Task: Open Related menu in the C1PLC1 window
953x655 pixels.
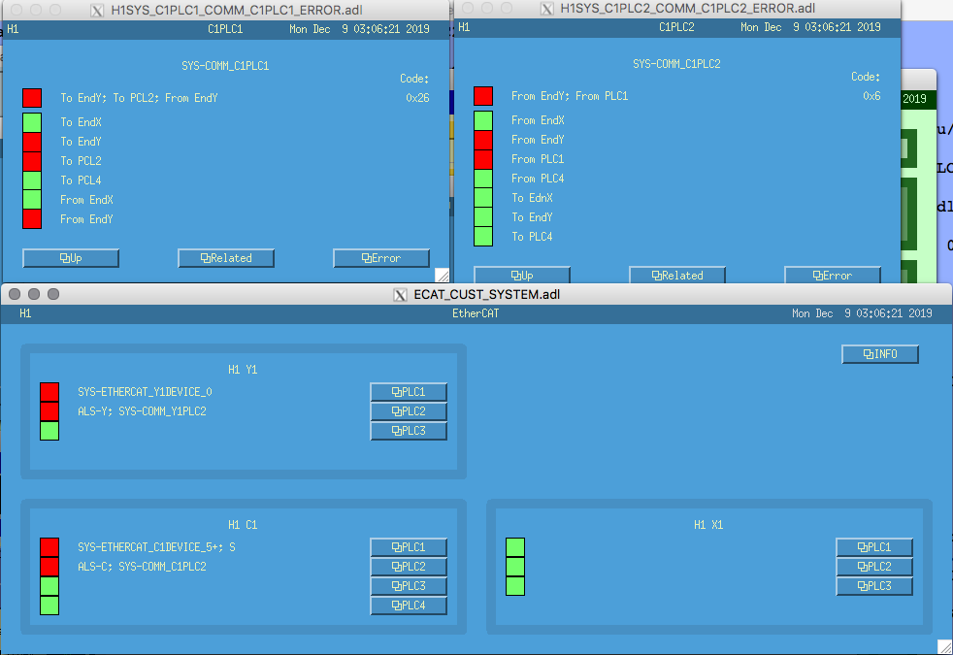Action: tap(226, 258)
